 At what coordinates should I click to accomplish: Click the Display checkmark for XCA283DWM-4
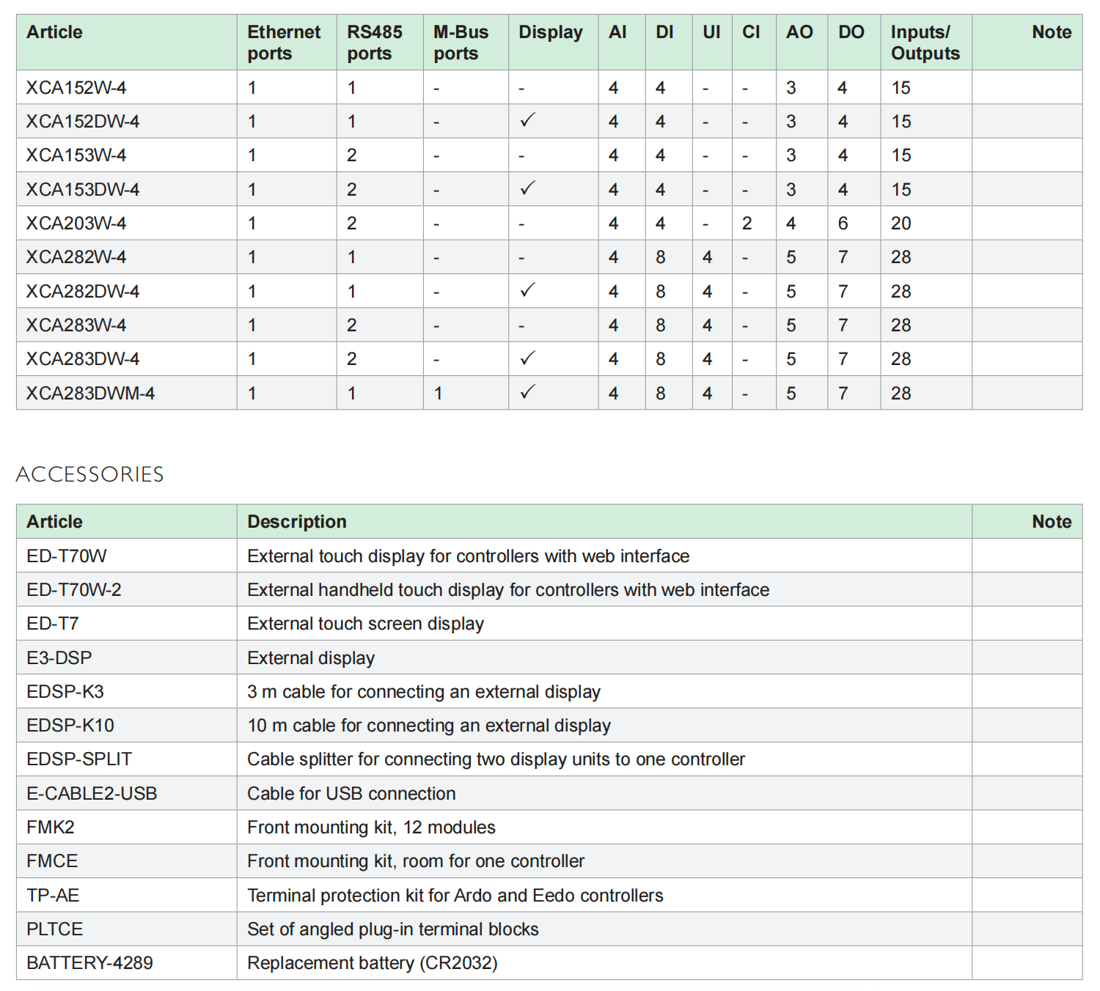click(527, 392)
